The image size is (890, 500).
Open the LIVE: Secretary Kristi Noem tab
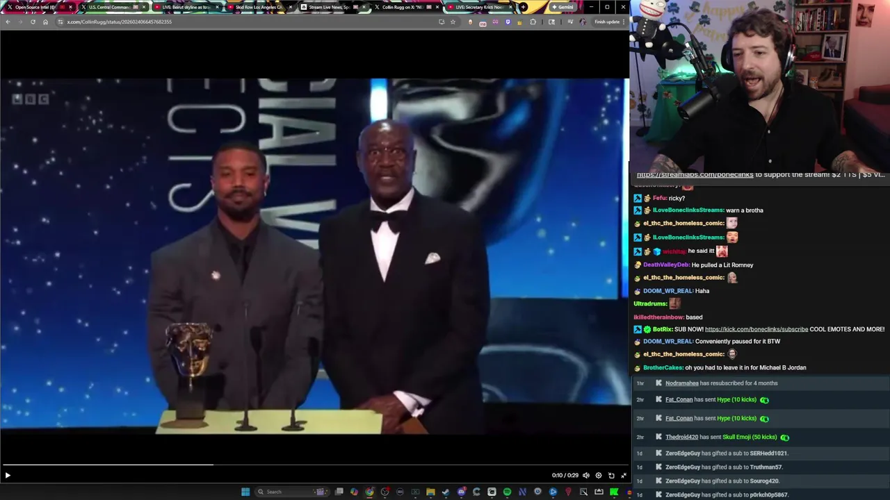point(478,7)
